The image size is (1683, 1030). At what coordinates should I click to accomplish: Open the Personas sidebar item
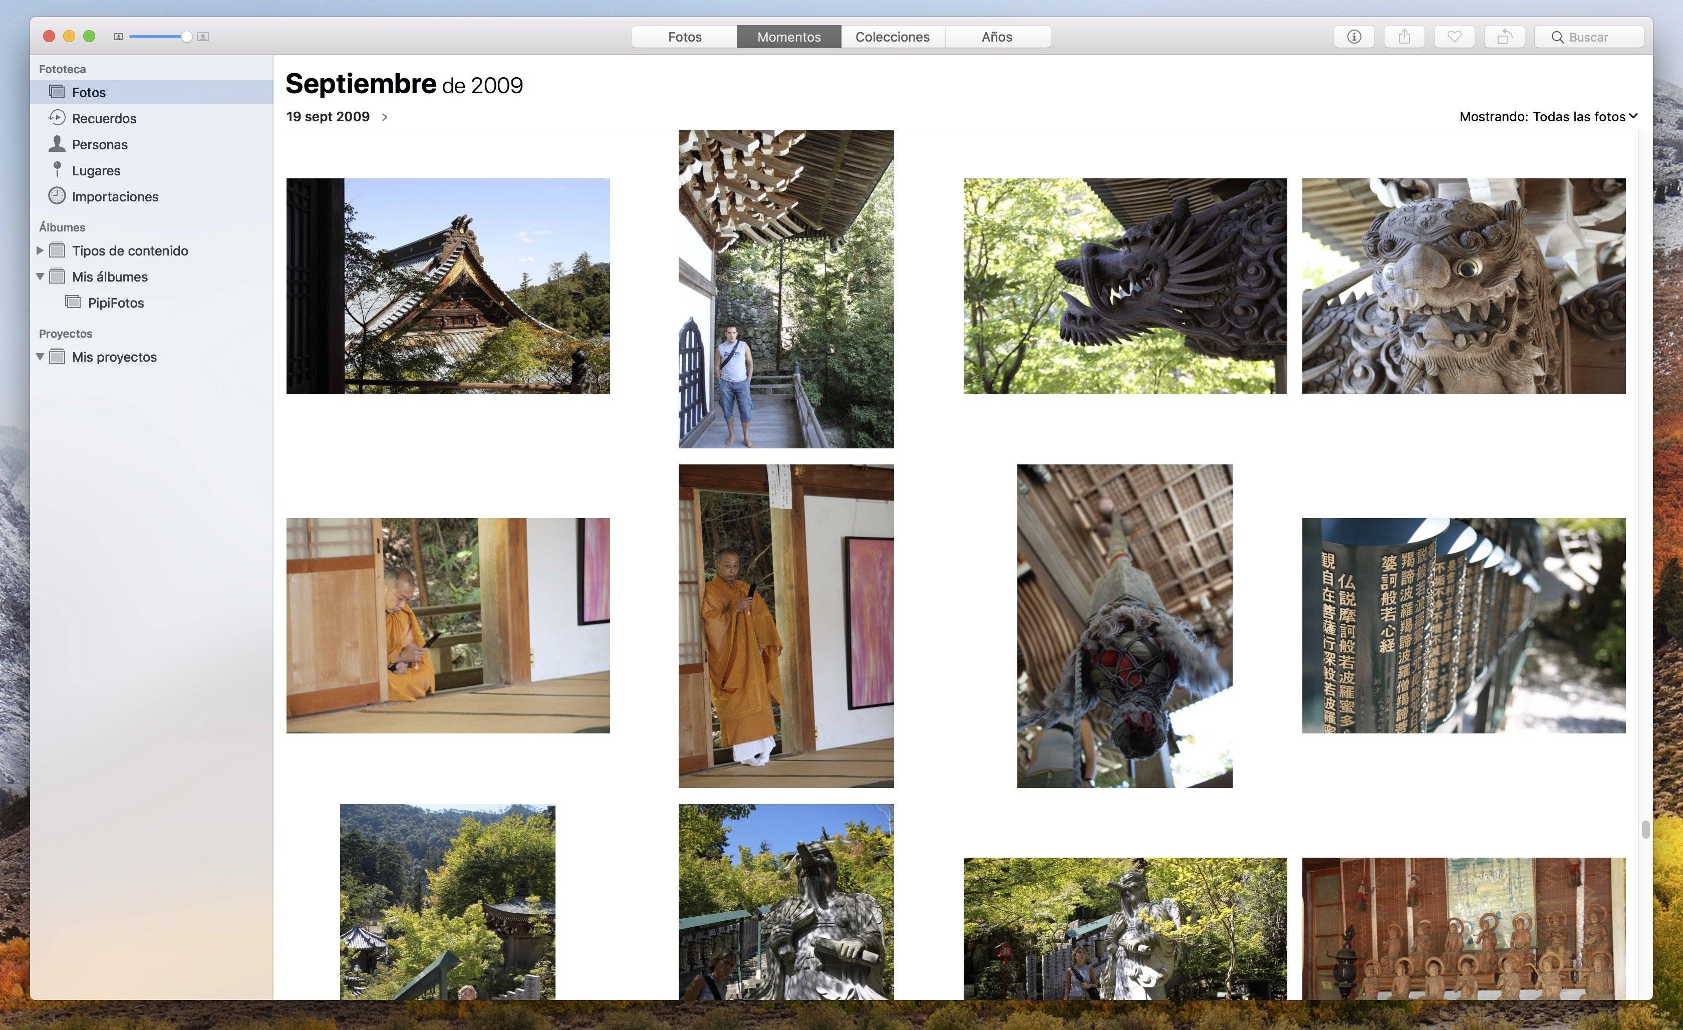[x=100, y=144]
